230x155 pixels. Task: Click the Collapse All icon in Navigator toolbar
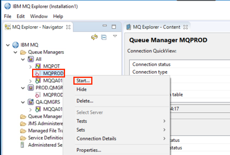pyautogui.click(x=104, y=37)
